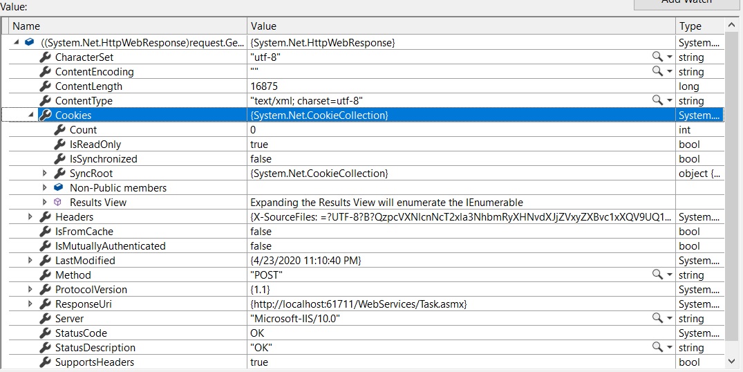Click the Results View icon
The height and width of the screenshot is (372, 743).
click(59, 203)
